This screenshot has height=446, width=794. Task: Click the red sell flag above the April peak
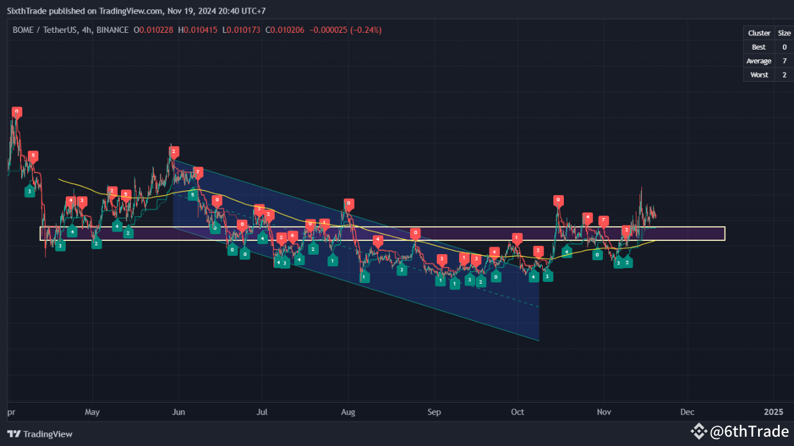[16, 111]
